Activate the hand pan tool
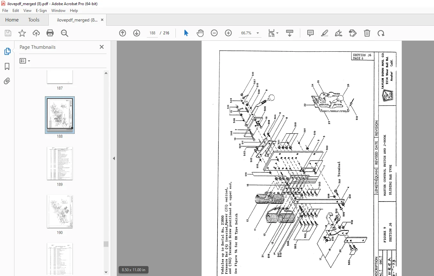The width and height of the screenshot is (434, 276). click(x=200, y=33)
